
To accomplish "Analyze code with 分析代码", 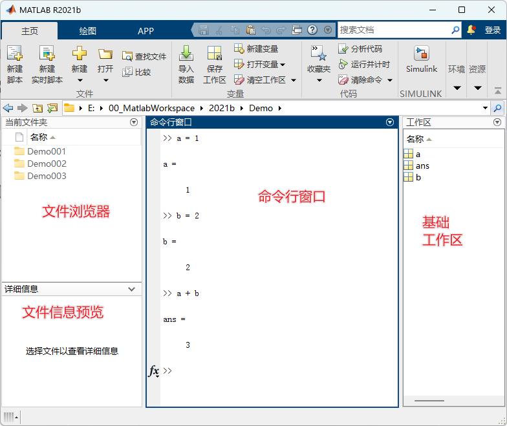I will 360,49.
